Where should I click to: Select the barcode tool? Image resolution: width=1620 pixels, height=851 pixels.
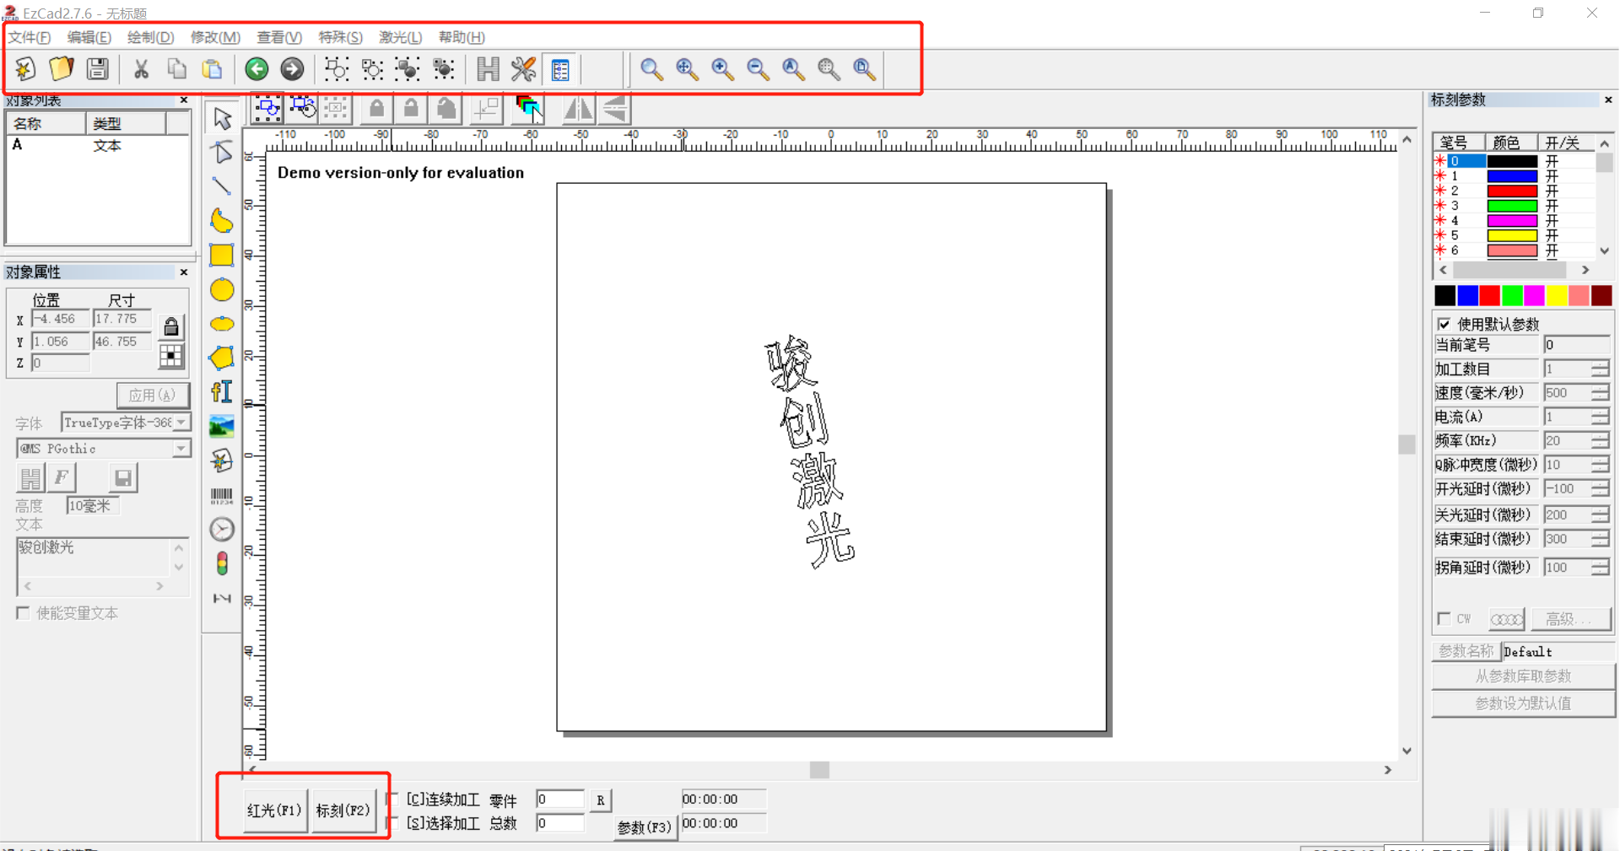pyautogui.click(x=222, y=496)
